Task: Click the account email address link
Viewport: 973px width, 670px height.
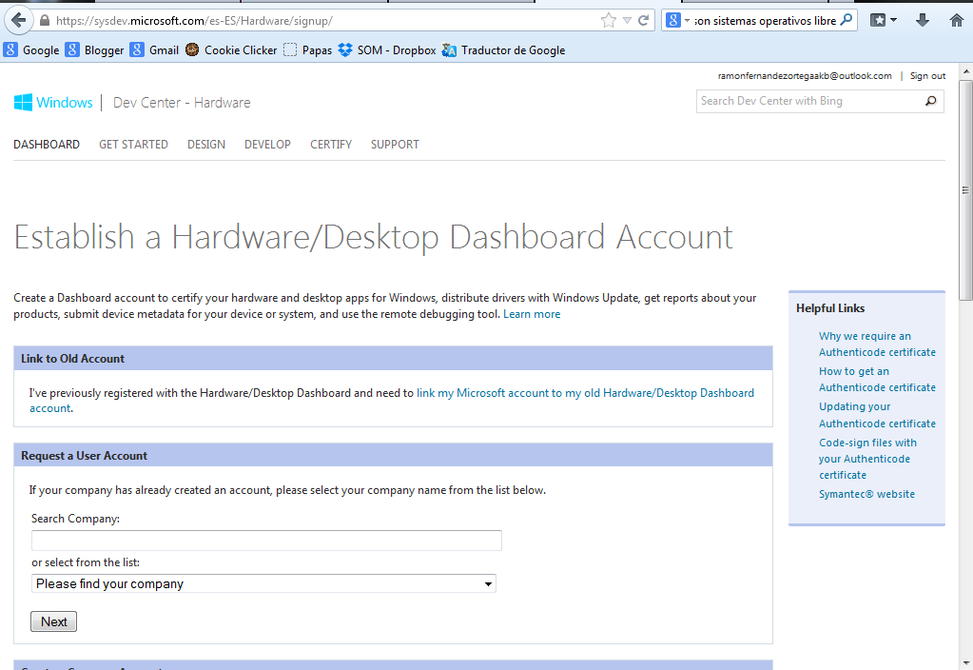Action: tap(805, 76)
